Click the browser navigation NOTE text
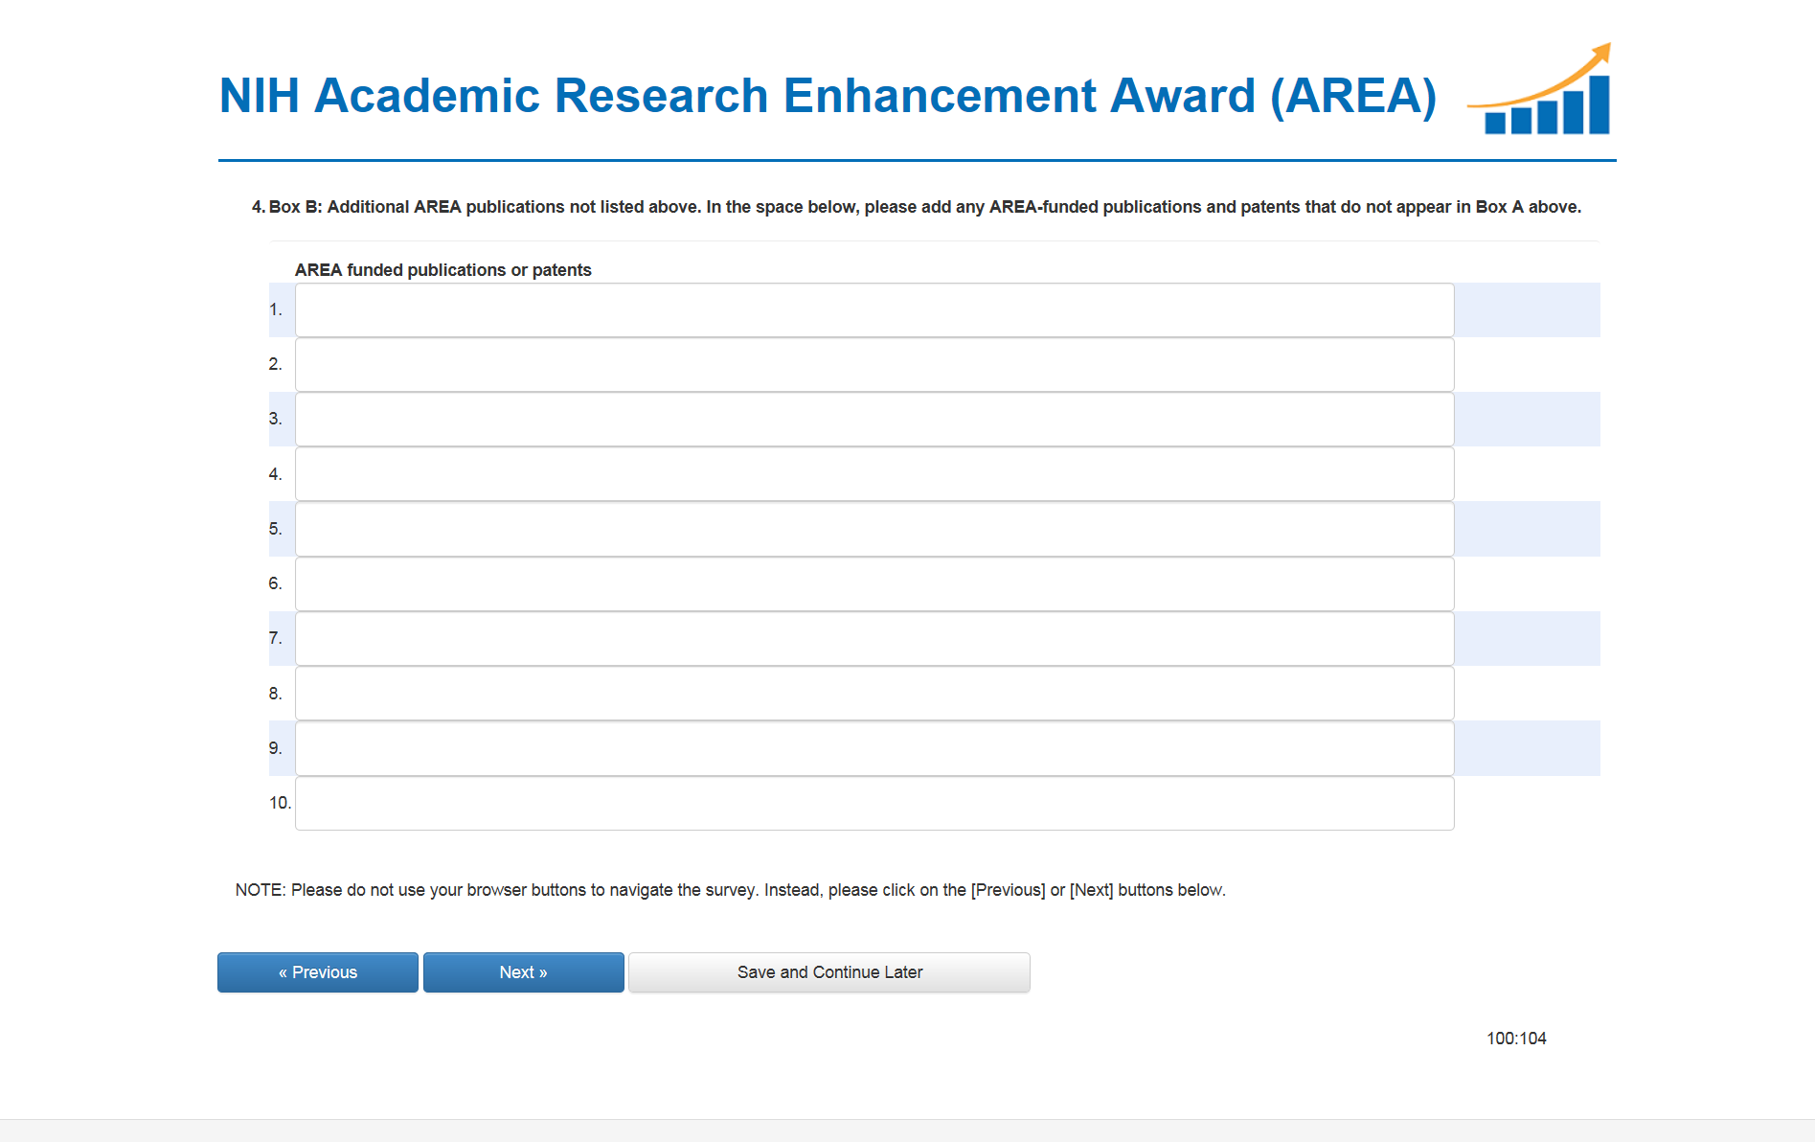The image size is (1815, 1142). (x=730, y=890)
